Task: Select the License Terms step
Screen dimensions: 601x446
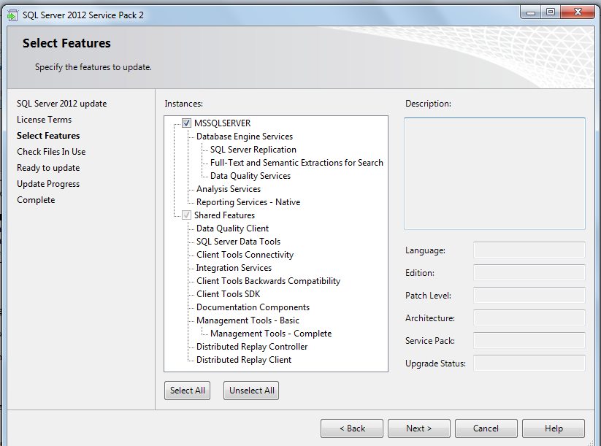Action: [44, 120]
